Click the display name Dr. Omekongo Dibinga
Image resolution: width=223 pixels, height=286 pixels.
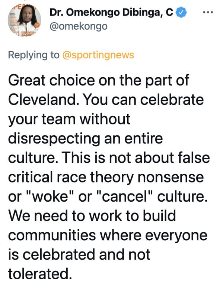point(111,12)
